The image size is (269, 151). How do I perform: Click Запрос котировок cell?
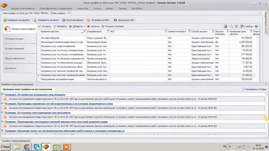coord(203,59)
